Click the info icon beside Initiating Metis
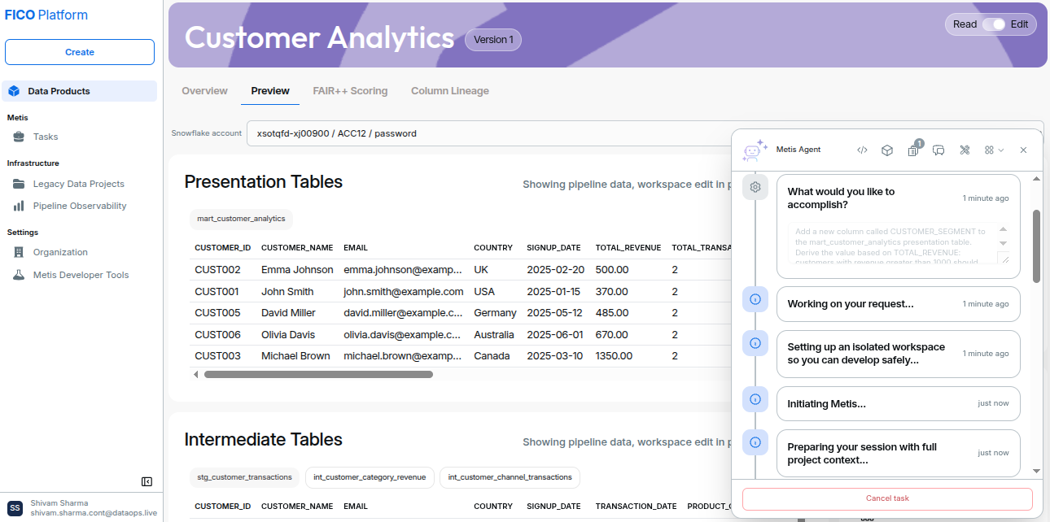1050x522 pixels. [755, 399]
